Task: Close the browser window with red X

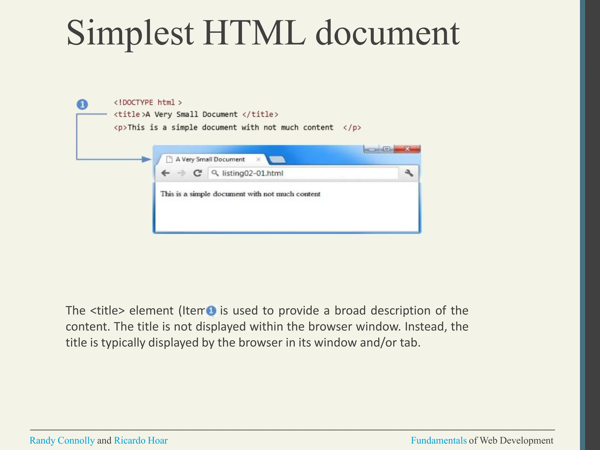Action: (x=407, y=149)
